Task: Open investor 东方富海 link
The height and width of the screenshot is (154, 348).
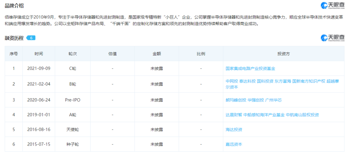Action: point(283,81)
